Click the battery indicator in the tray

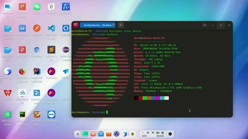[x=158, y=132]
